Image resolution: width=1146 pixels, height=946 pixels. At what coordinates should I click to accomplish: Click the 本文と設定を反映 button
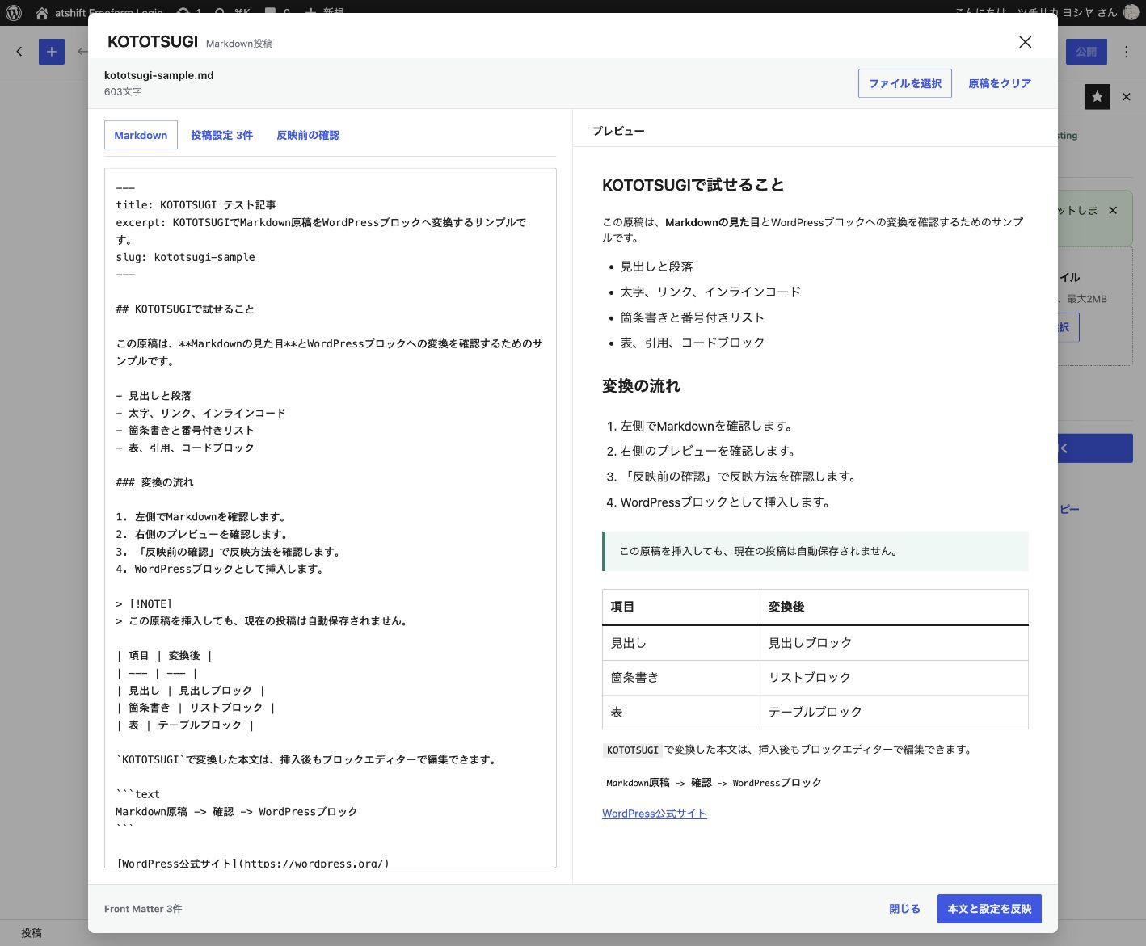tap(989, 909)
